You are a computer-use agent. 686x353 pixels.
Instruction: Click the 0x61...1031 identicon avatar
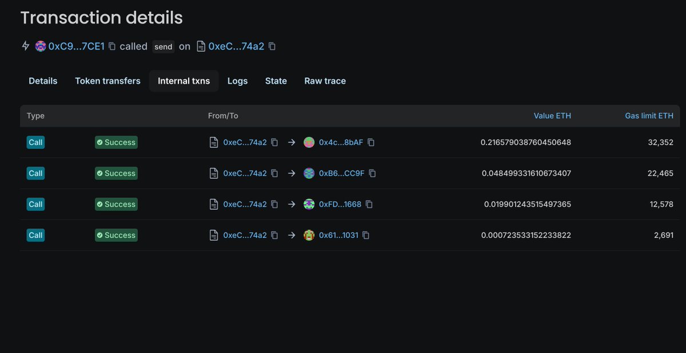point(309,235)
